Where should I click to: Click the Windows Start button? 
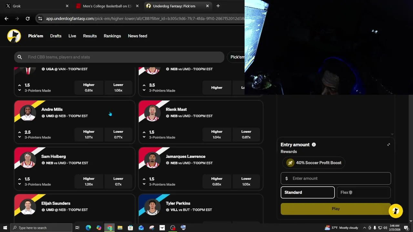(5, 228)
